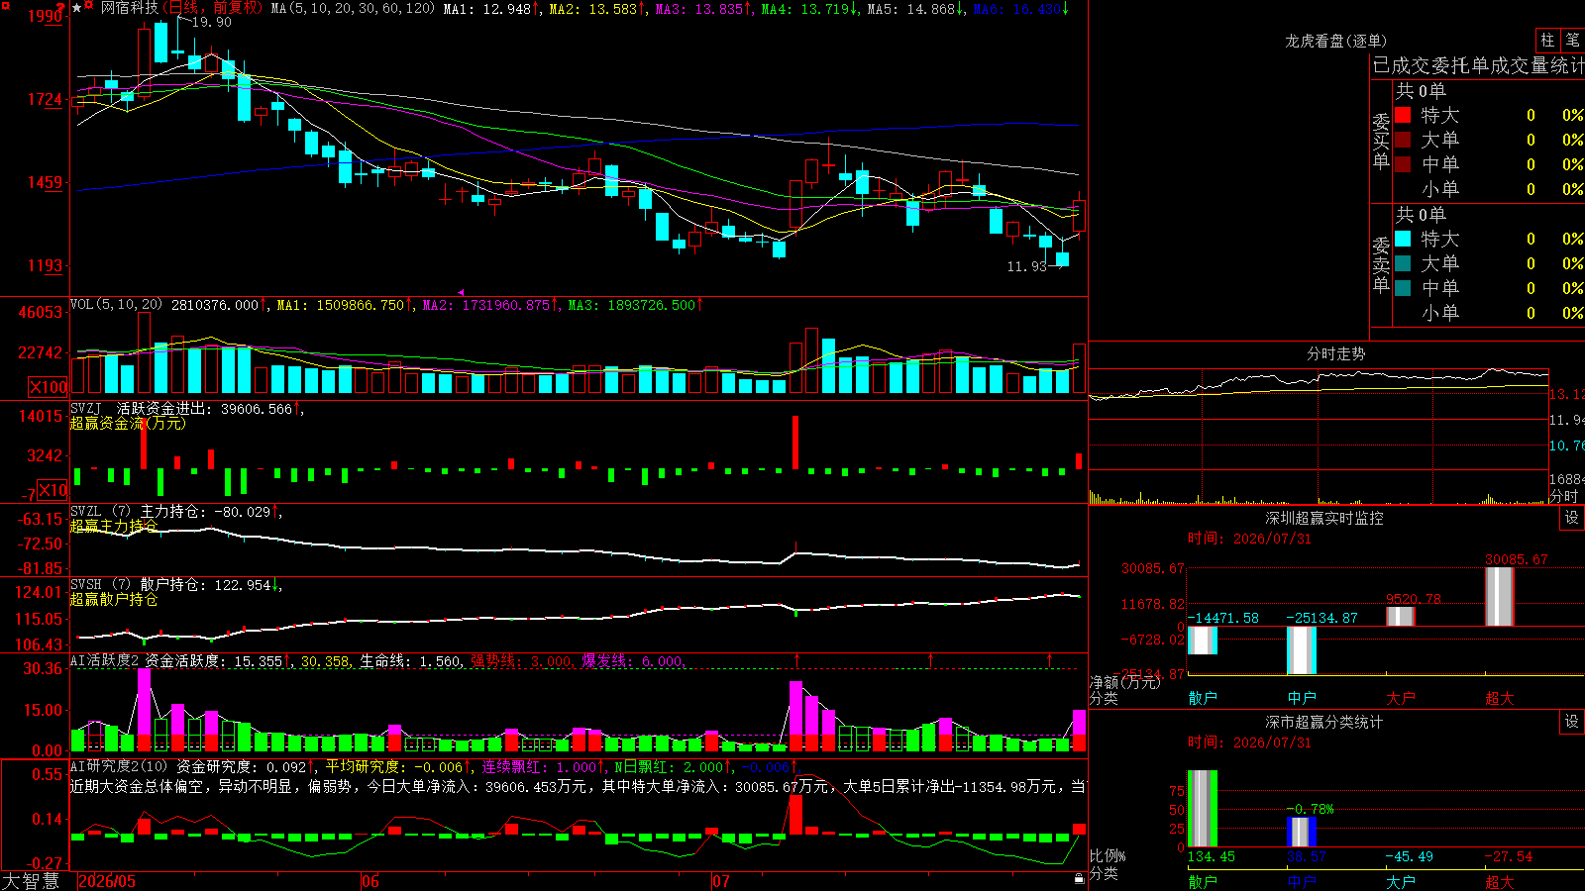Viewport: 1585px width, 891px height.
Task: Click the -27.54 value in 深市超赢分类统计
Action: [x=1509, y=856]
